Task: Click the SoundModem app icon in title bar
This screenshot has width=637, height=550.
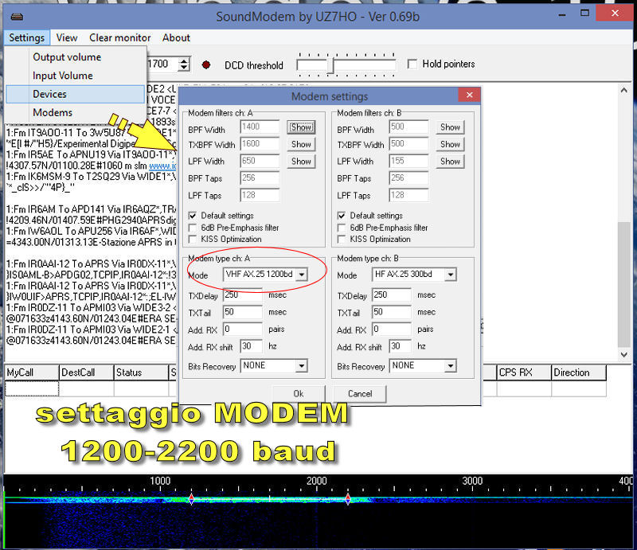Action: [17, 17]
